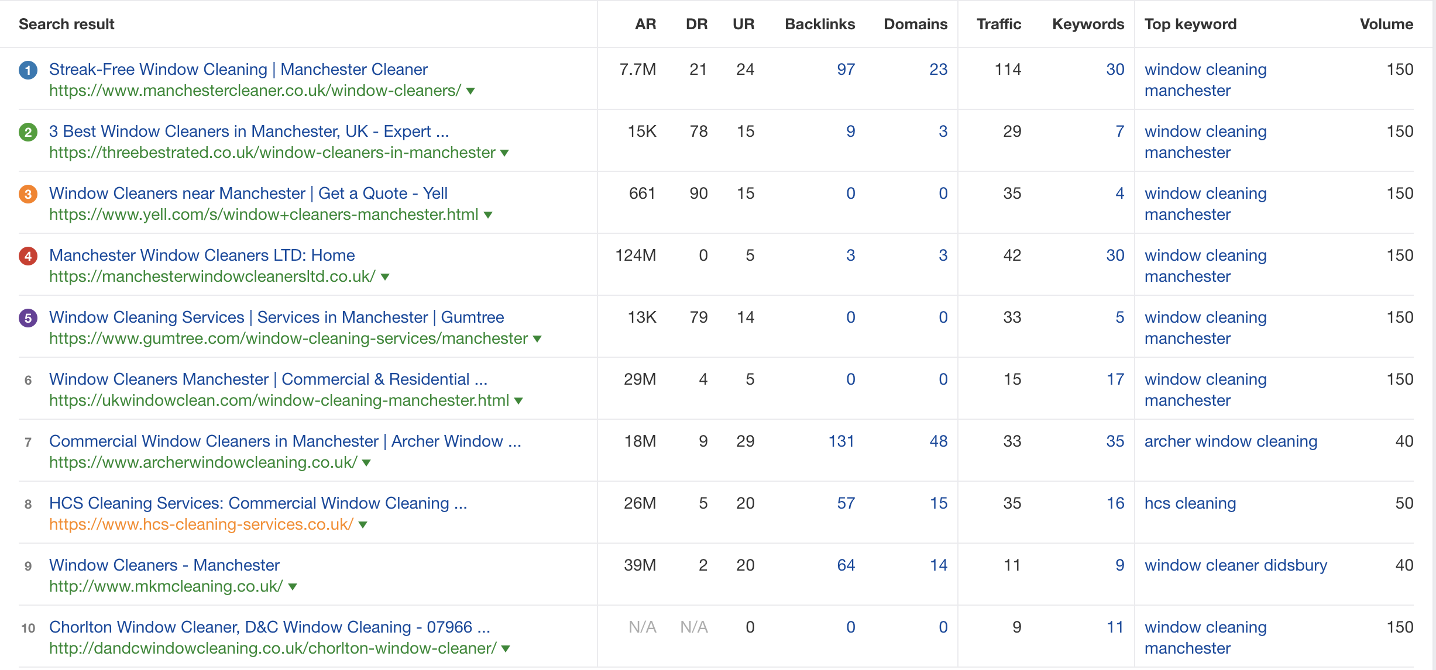
Task: Open 64 backlinks for mkmcleaning row
Action: pyautogui.click(x=846, y=565)
